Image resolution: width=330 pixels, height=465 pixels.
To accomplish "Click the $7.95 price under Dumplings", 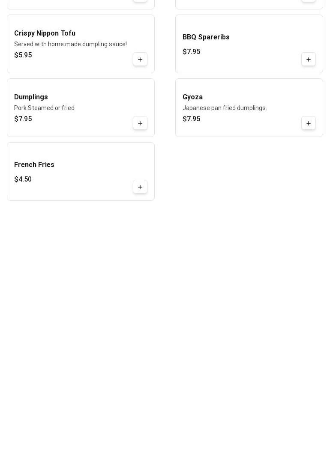I will (23, 119).
